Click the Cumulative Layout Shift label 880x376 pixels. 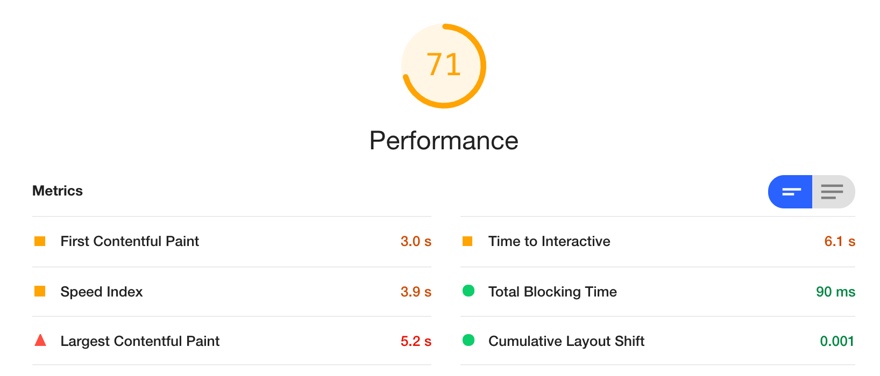pos(566,341)
